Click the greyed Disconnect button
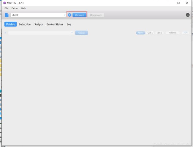193x147 pixels. click(96, 15)
